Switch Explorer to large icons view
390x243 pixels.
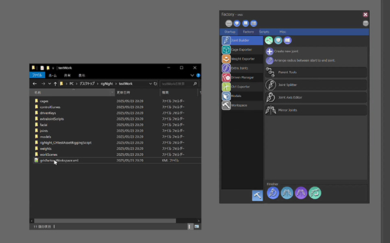[x=196, y=227]
